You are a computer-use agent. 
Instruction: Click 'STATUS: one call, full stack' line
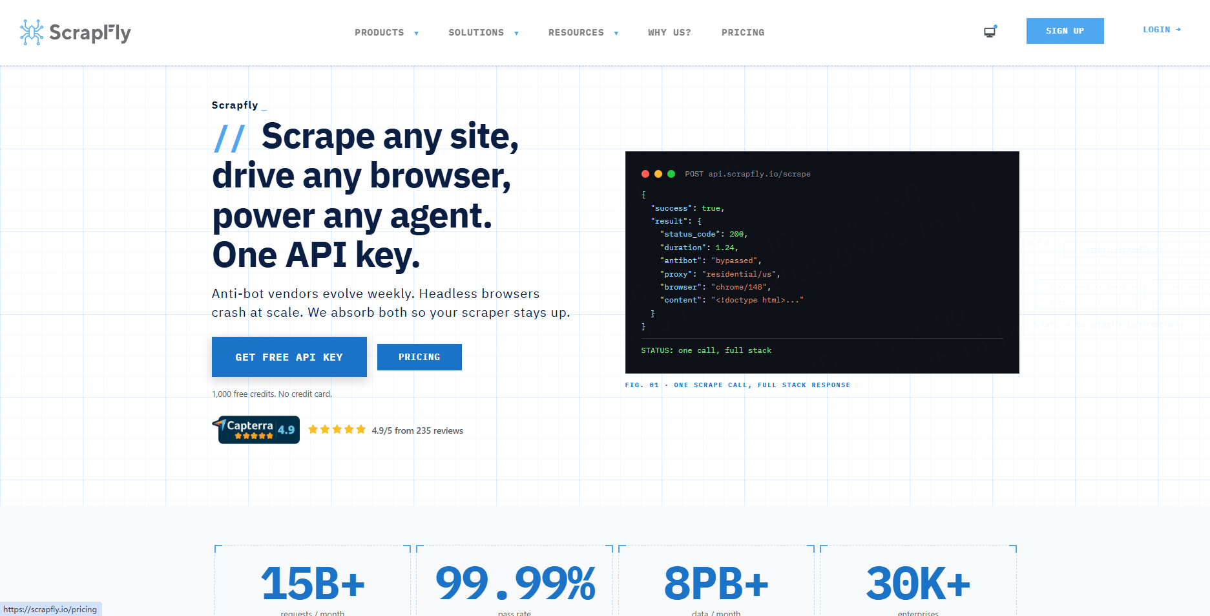point(706,350)
